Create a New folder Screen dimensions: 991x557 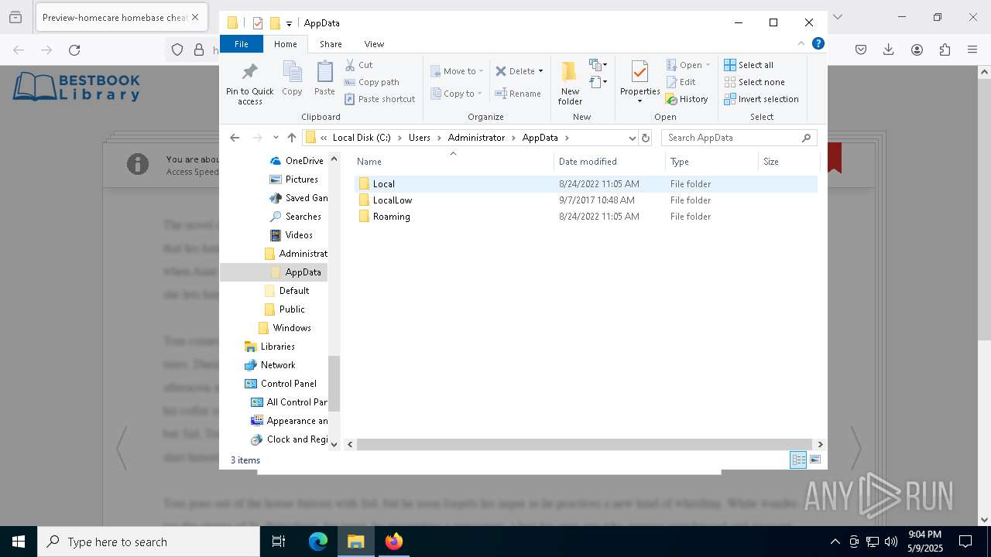(x=570, y=83)
